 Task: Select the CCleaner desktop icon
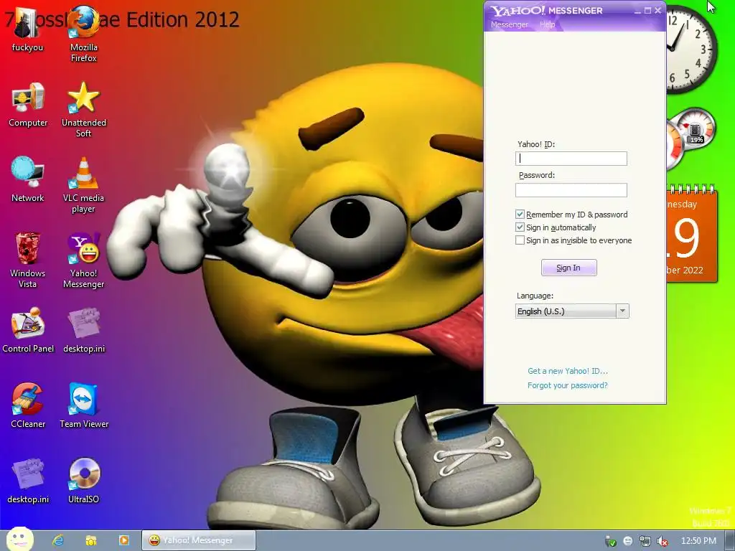[x=28, y=405]
